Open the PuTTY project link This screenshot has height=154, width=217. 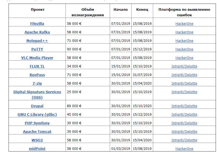(37, 49)
